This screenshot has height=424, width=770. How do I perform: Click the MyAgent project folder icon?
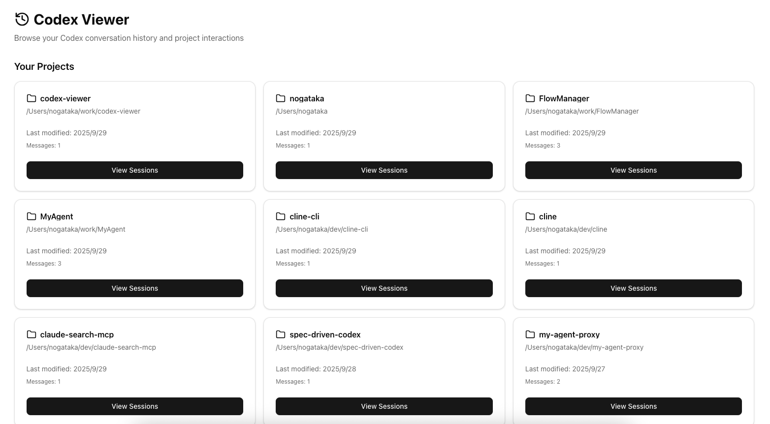pyautogui.click(x=32, y=216)
